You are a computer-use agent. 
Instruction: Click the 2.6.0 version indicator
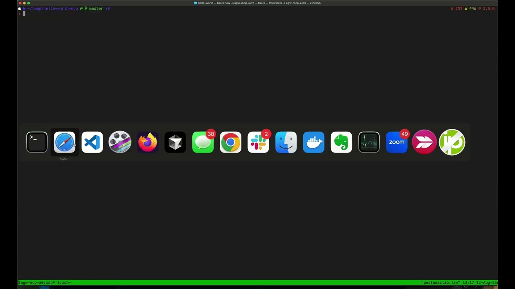pos(488,8)
